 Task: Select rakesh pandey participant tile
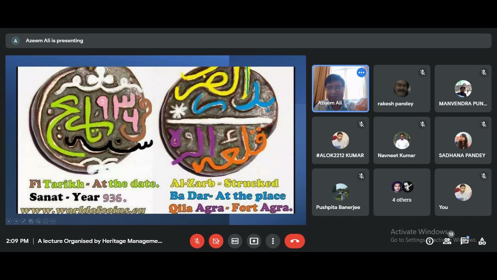point(402,89)
